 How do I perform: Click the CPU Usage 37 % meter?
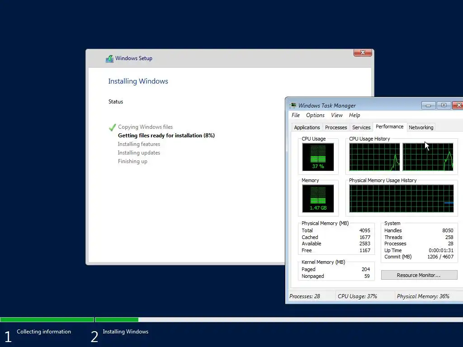click(318, 157)
